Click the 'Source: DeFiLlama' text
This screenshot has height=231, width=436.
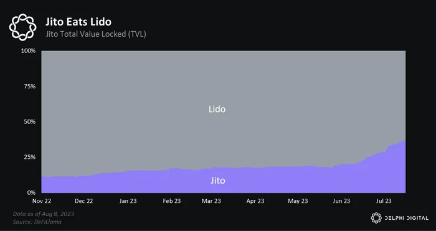(37, 222)
